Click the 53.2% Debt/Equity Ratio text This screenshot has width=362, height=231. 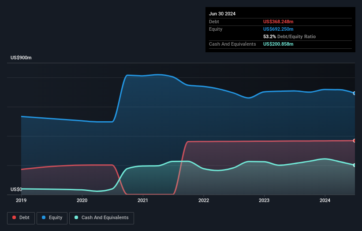(289, 36)
